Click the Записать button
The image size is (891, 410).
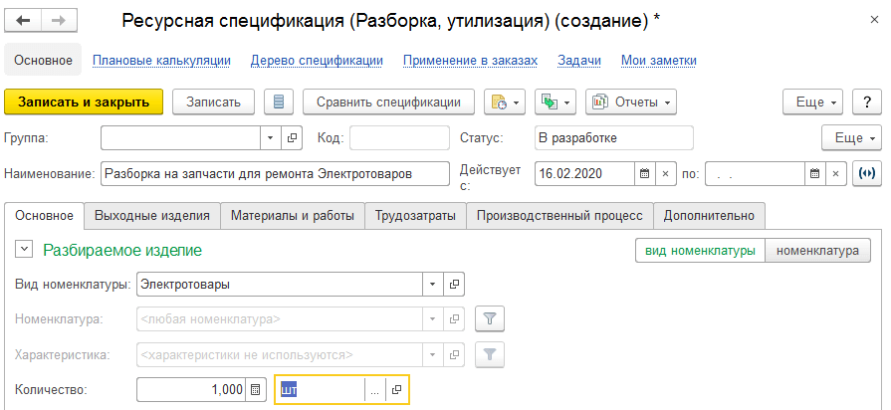coord(214,102)
